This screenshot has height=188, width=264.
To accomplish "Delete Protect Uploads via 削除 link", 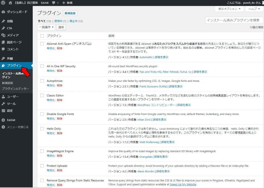I will (x=60, y=170).
